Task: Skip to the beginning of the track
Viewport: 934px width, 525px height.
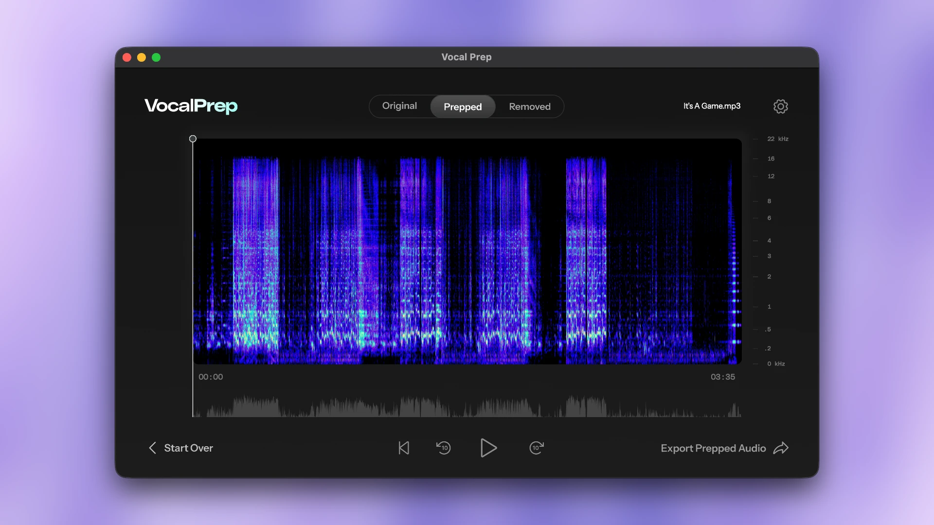Action: coord(404,448)
